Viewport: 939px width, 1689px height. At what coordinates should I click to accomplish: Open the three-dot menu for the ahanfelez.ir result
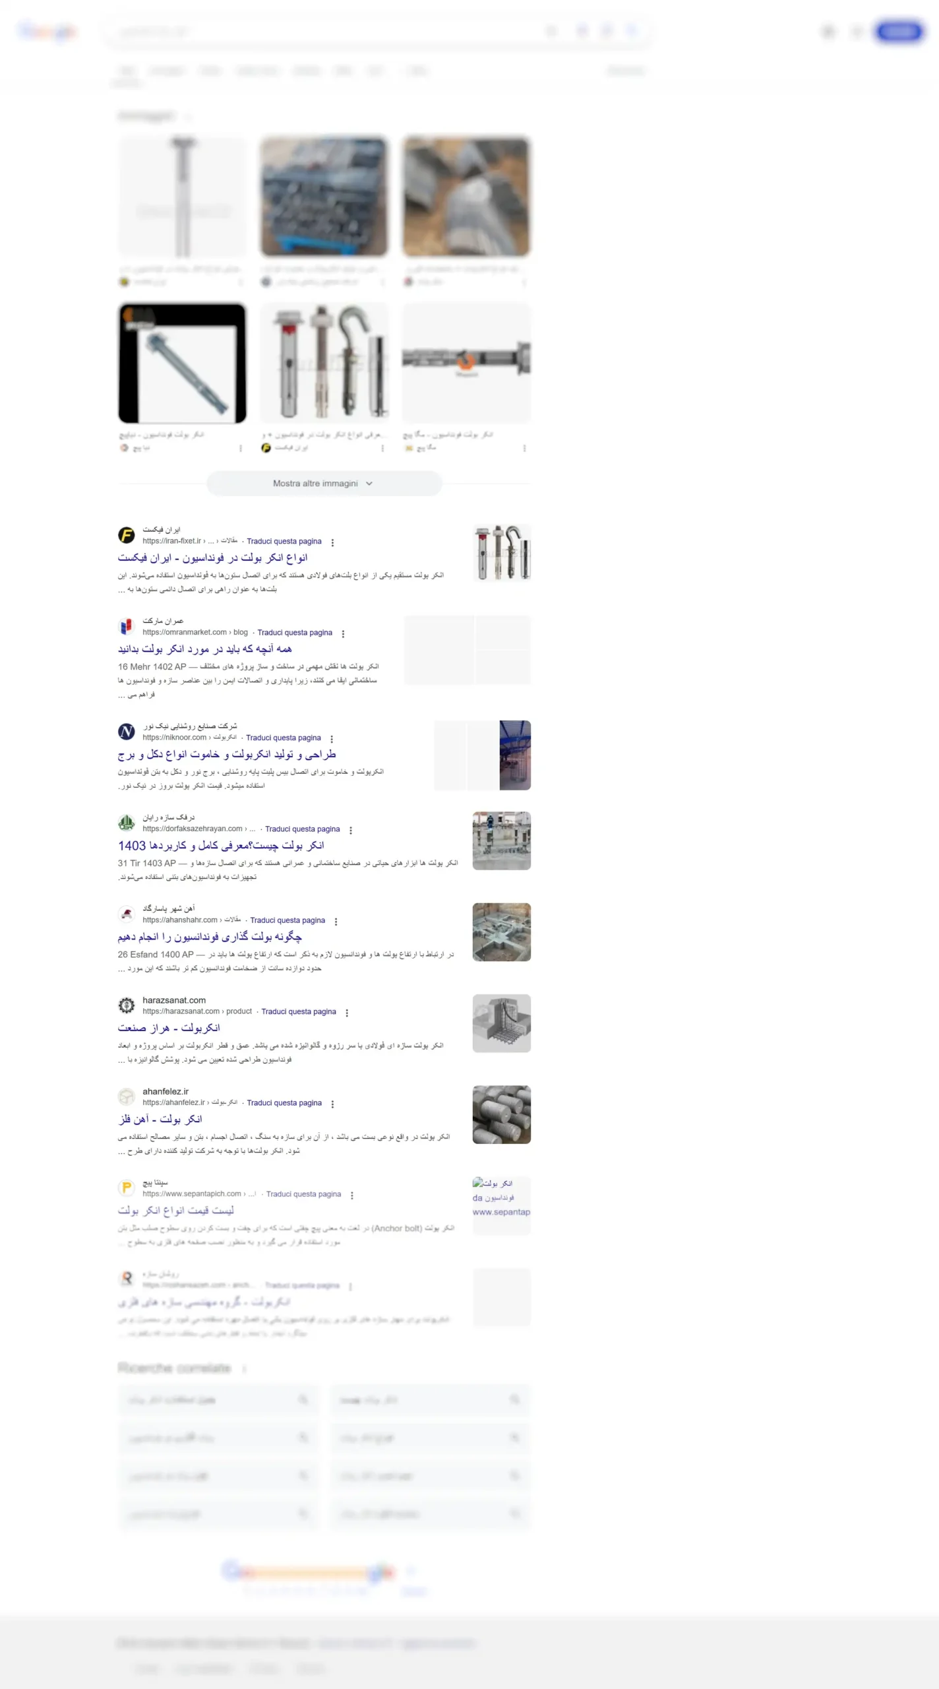click(332, 1104)
